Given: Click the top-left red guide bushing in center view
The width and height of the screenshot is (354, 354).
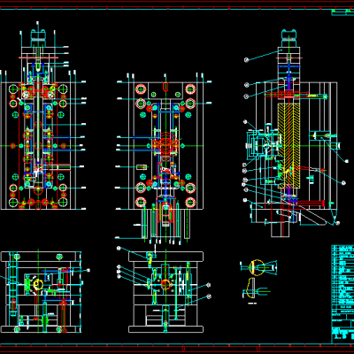Looking at the screenshot, I should click(x=141, y=88).
